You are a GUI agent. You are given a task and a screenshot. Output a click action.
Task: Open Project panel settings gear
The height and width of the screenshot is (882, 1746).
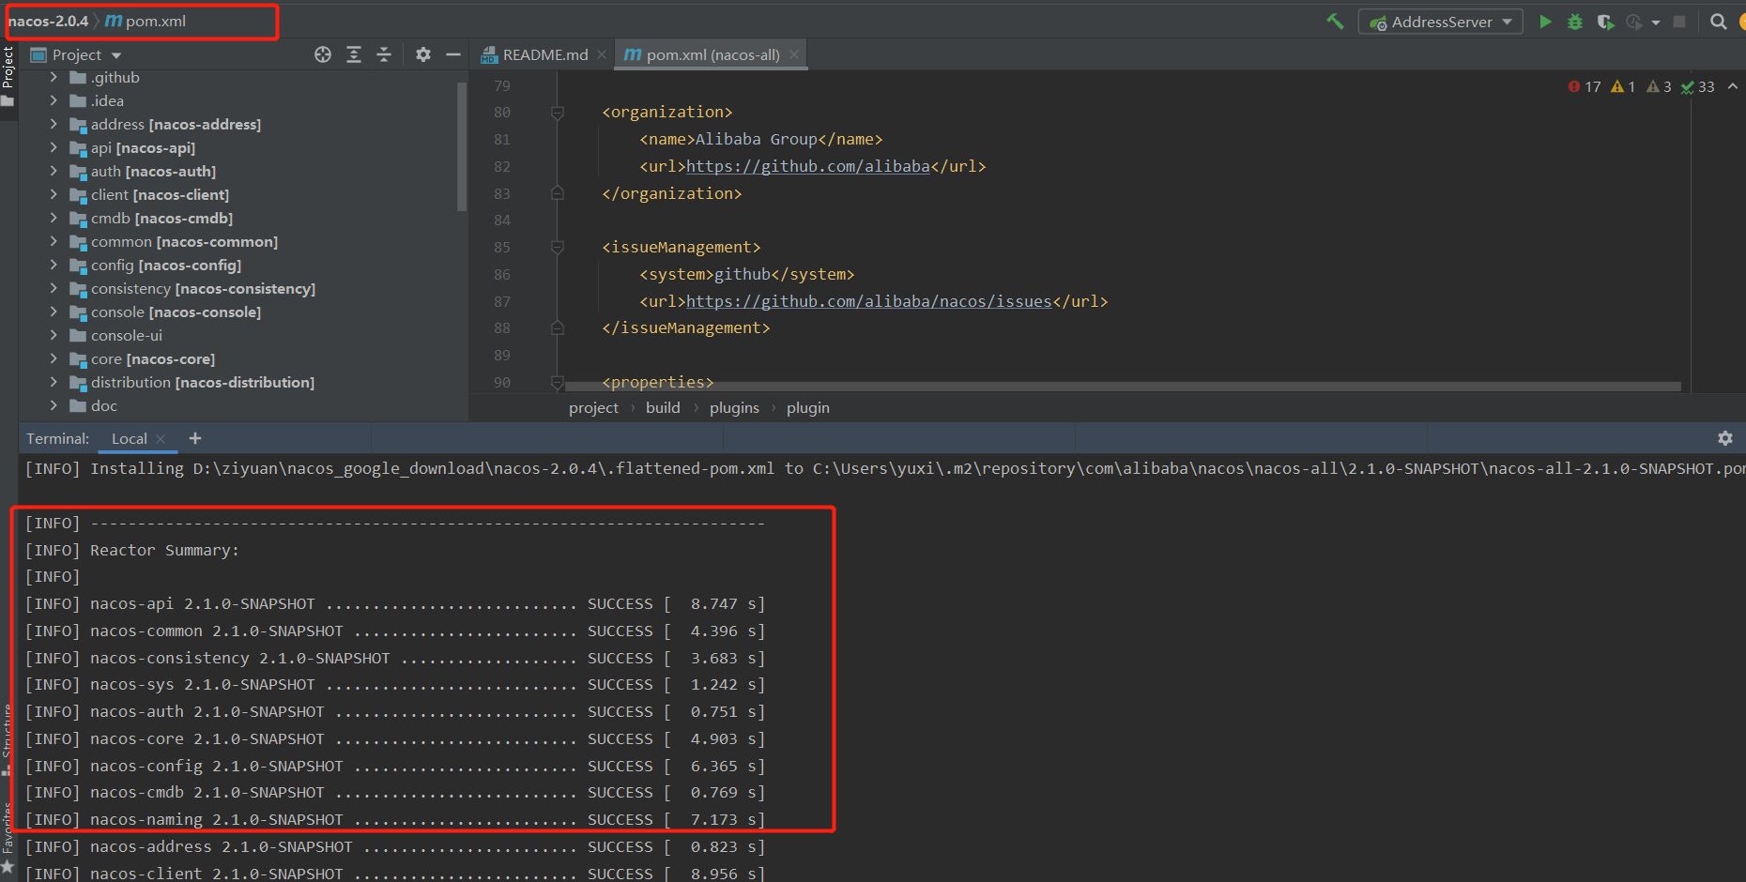[423, 54]
